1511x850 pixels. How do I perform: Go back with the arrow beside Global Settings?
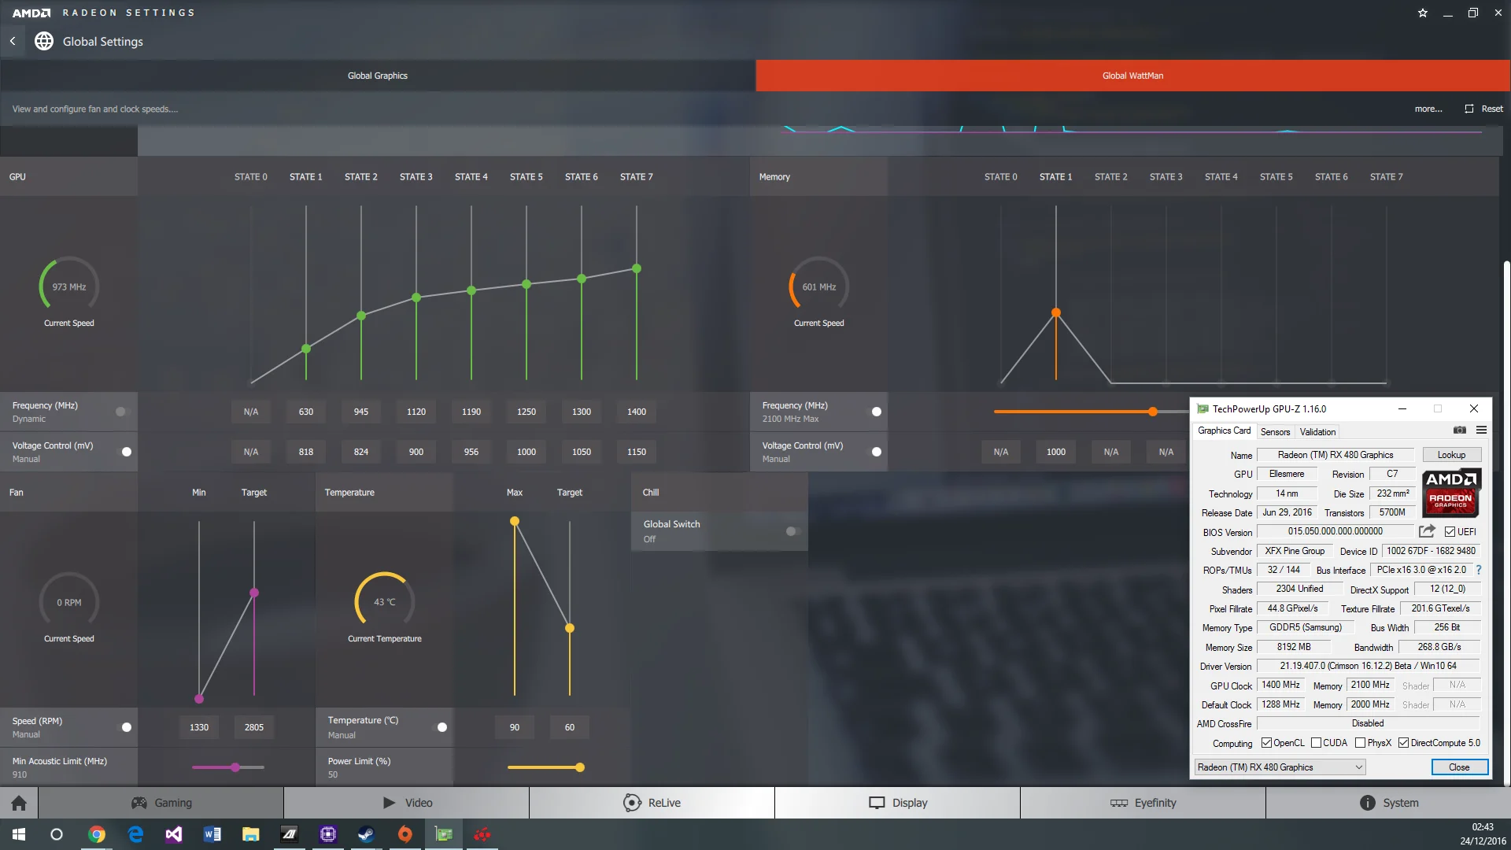(13, 41)
